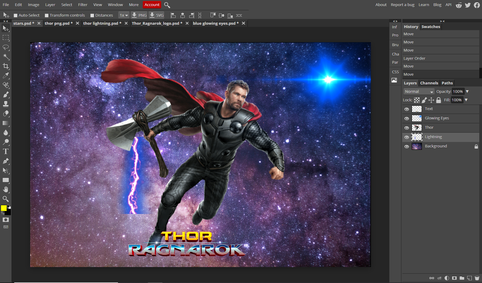The image size is (482, 283).
Task: Pick the Crop tool
Action: coord(6,66)
